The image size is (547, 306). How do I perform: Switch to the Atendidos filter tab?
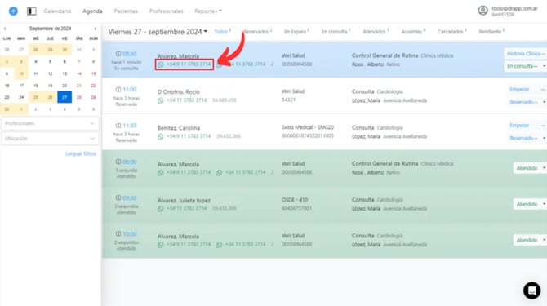376,31
